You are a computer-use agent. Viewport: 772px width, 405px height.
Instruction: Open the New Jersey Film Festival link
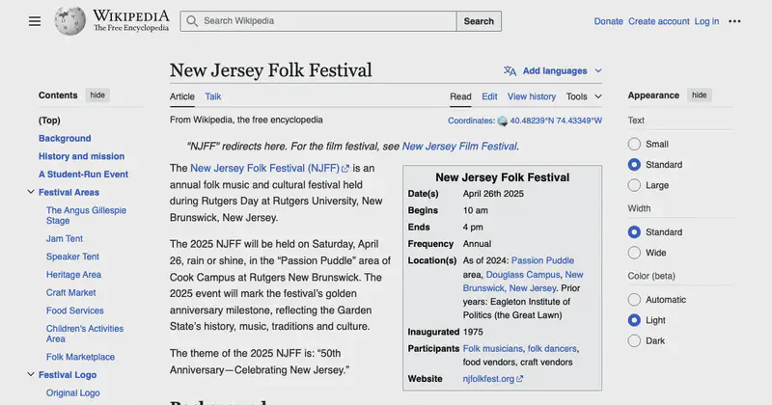point(459,147)
